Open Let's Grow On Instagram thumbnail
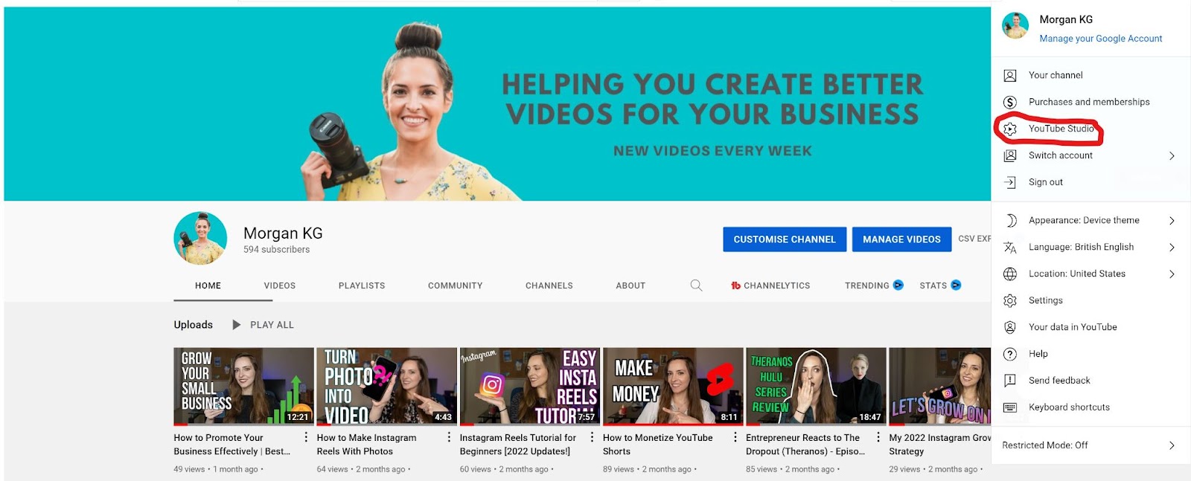Image resolution: width=1191 pixels, height=481 pixels. [939, 387]
